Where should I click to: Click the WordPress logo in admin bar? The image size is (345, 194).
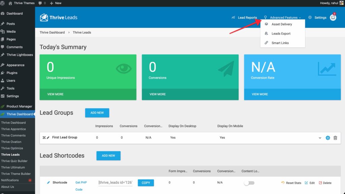tap(3, 3)
